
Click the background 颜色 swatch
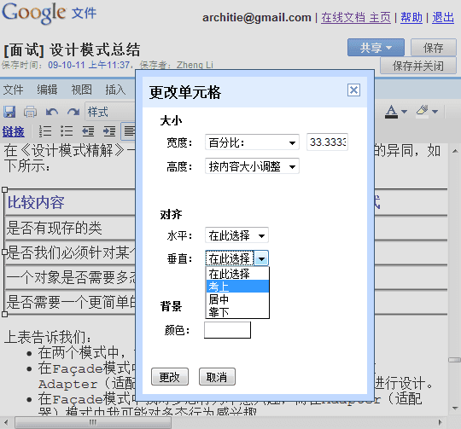(227, 330)
